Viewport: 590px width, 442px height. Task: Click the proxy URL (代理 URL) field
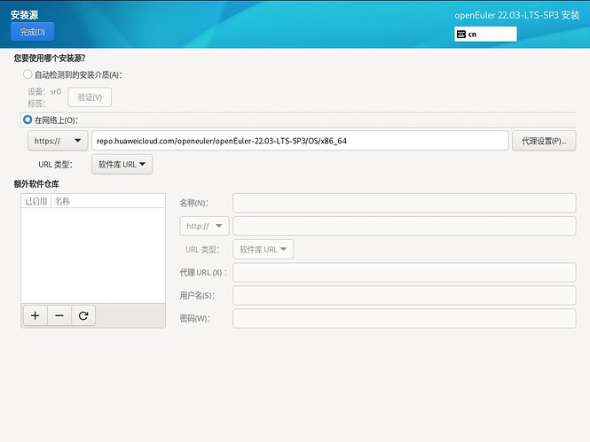coord(404,272)
